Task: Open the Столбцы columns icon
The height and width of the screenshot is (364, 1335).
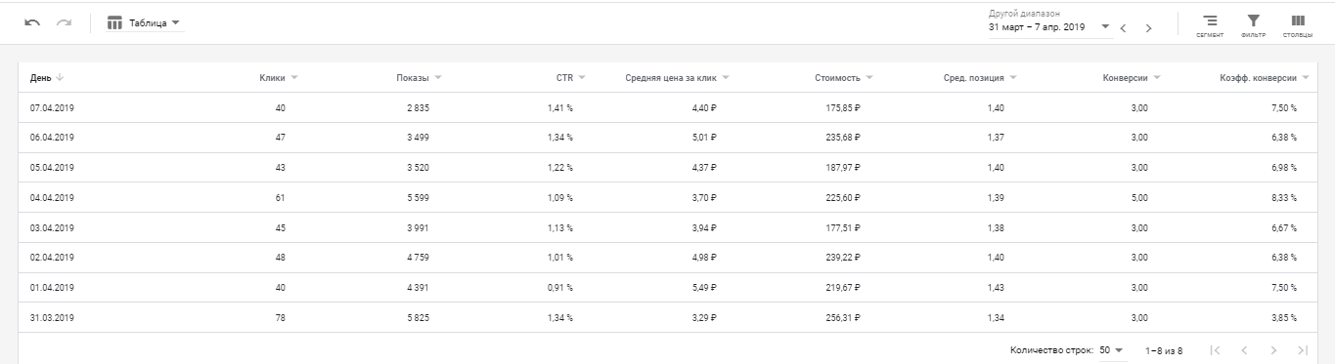Action: coord(1297,25)
